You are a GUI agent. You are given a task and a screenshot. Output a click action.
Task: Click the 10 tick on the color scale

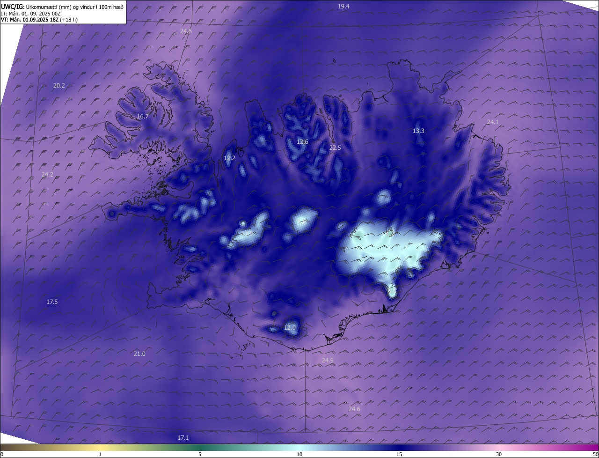tap(299, 455)
